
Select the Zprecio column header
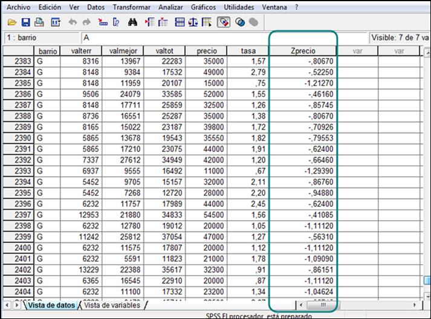303,51
